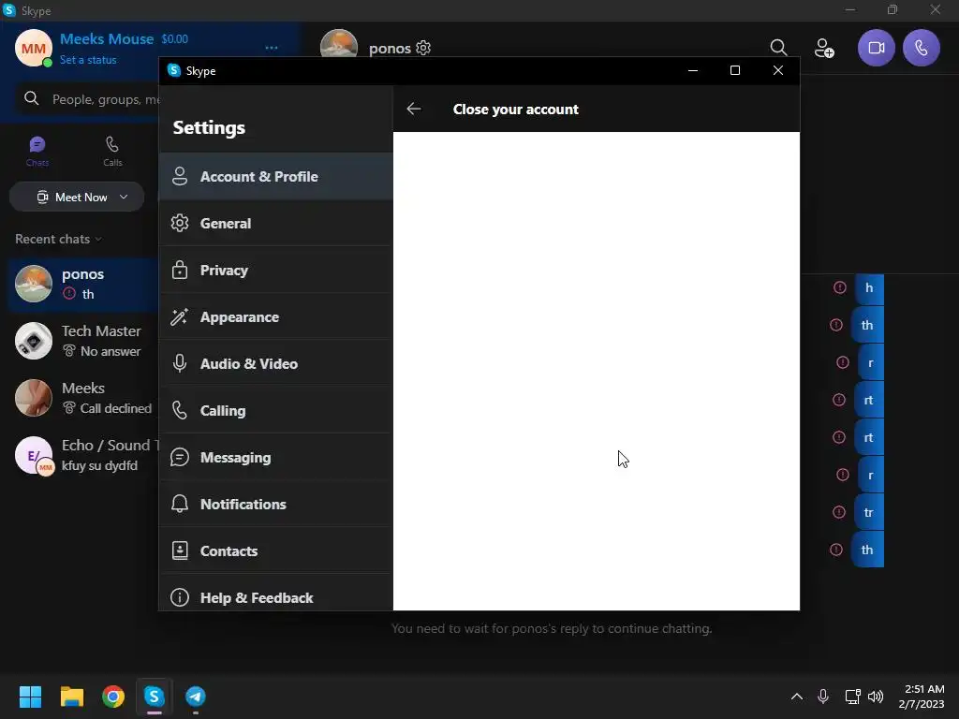Open the clock and date panel
This screenshot has height=719, width=959.
click(922, 697)
